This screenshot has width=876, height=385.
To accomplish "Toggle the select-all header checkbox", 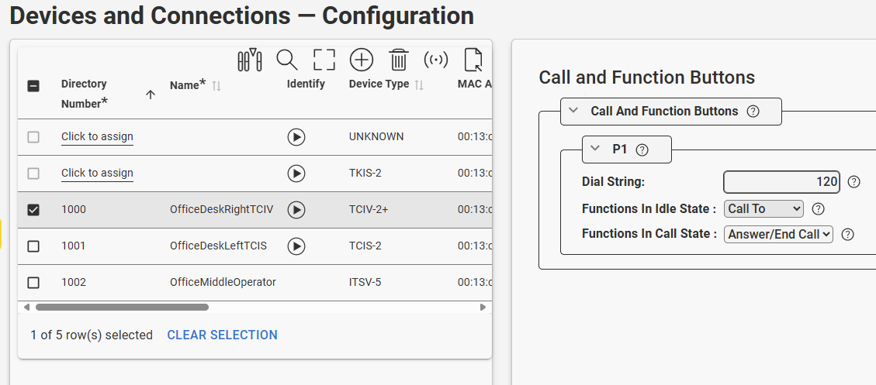I will (33, 86).
